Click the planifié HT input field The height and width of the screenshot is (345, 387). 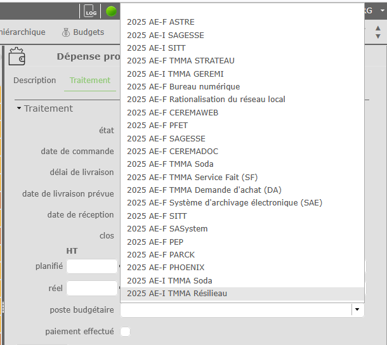[x=92, y=266]
